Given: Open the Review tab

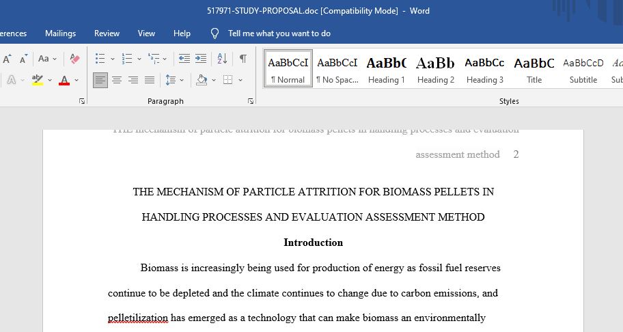Looking at the screenshot, I should click(x=107, y=33).
